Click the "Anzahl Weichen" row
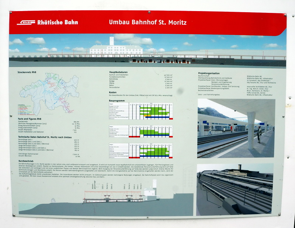This screenshot has width=295, height=228. point(49,156)
